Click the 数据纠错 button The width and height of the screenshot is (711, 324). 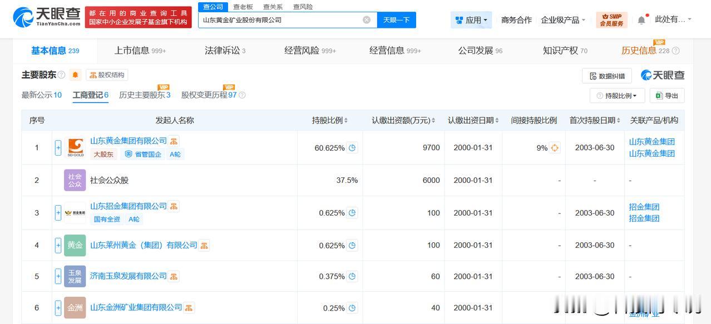click(607, 76)
